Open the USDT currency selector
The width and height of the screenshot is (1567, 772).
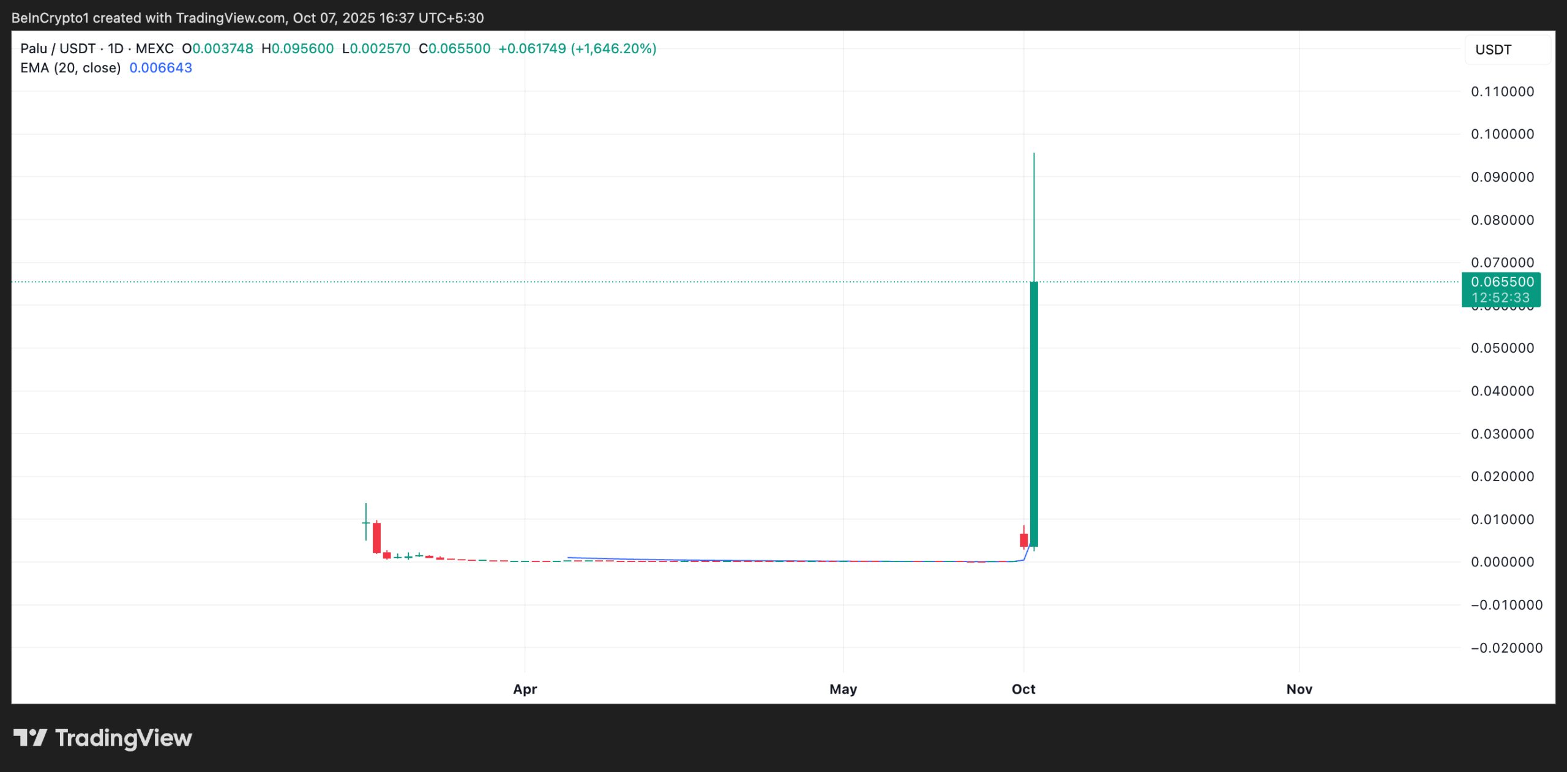coord(1493,50)
